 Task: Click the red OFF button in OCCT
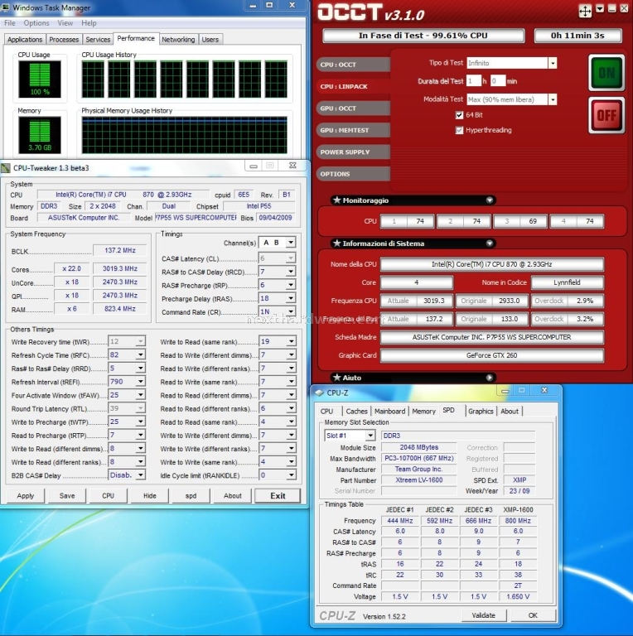606,116
